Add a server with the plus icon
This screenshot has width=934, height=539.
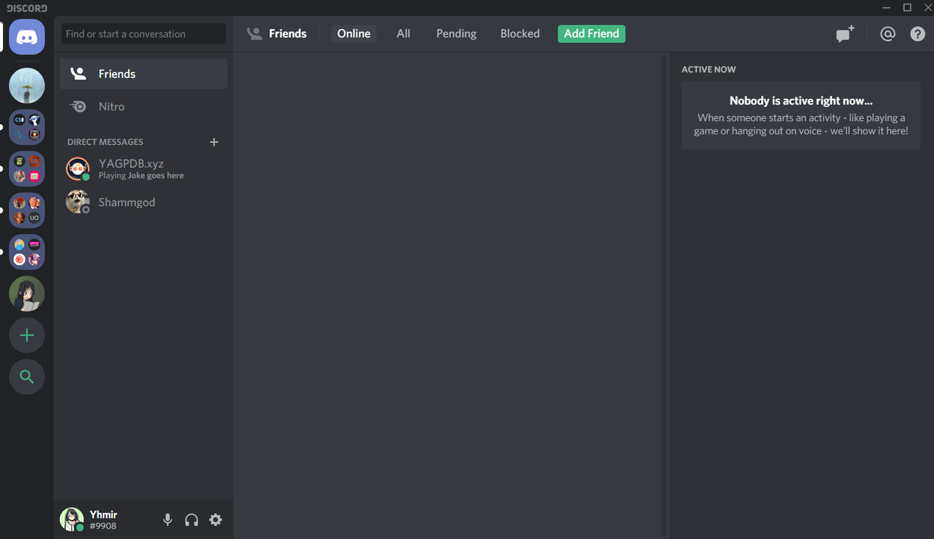27,335
